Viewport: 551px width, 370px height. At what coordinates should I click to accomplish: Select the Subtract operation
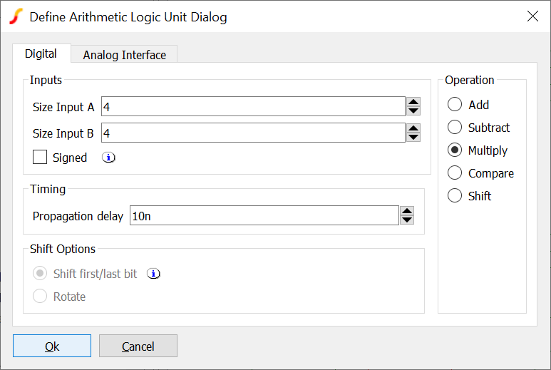[455, 128]
